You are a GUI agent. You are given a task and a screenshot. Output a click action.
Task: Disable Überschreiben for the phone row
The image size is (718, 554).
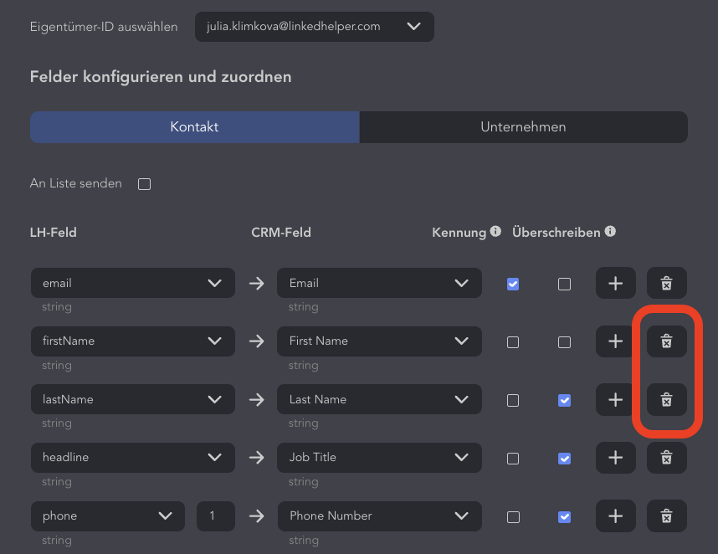click(564, 517)
